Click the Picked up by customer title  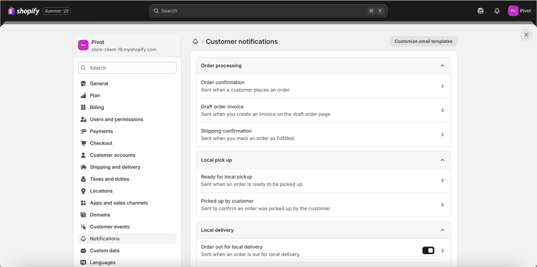click(x=228, y=201)
